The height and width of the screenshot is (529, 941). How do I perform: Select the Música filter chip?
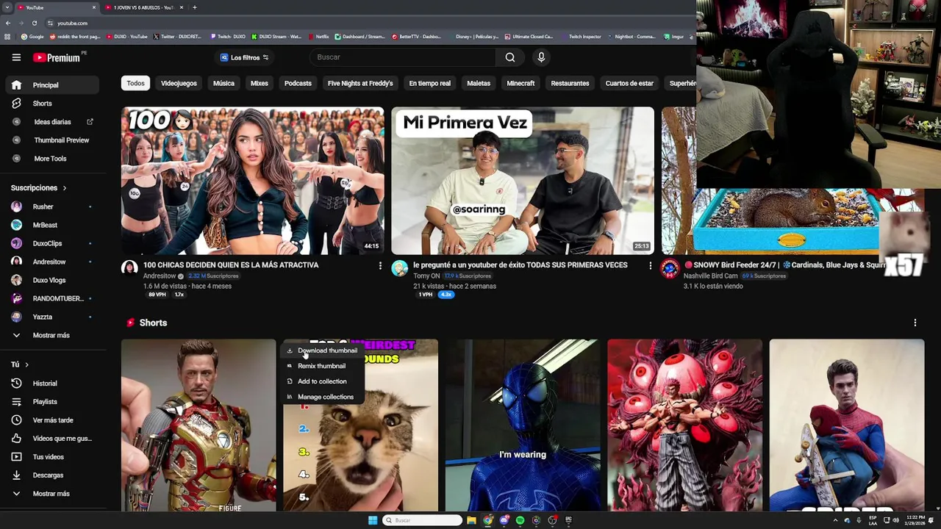pyautogui.click(x=223, y=84)
